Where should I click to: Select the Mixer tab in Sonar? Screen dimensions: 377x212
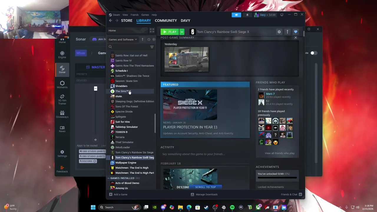[x=81, y=53]
